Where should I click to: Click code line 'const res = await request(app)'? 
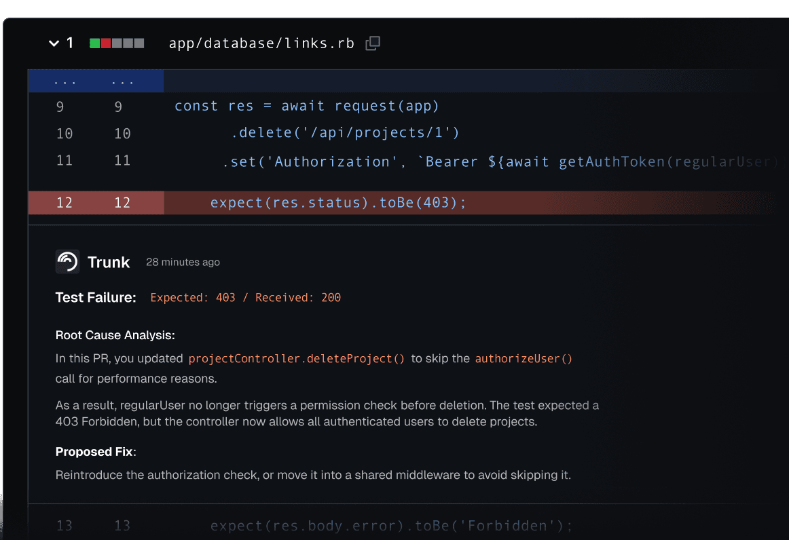point(306,106)
